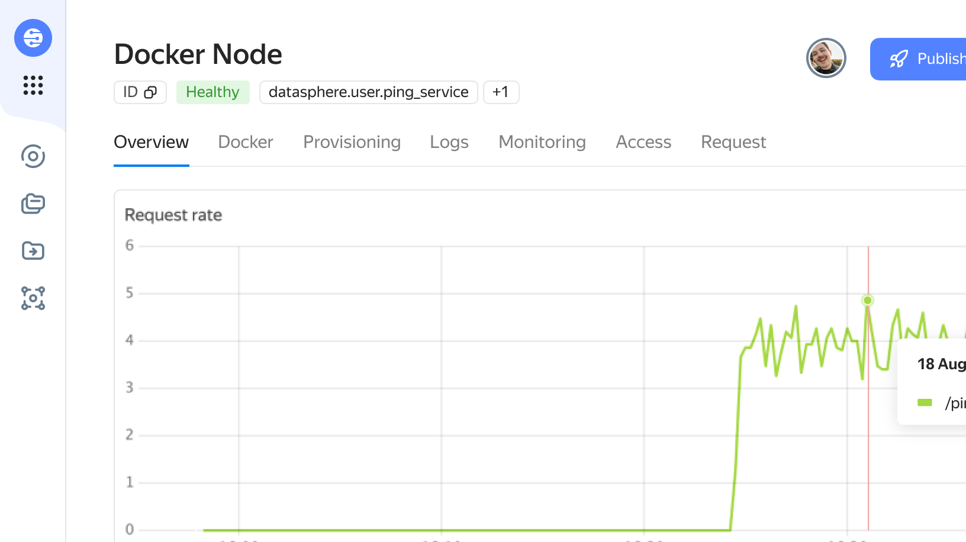The image size is (966, 542).
Task: Open the nine-dot apps grid
Action: tap(33, 85)
